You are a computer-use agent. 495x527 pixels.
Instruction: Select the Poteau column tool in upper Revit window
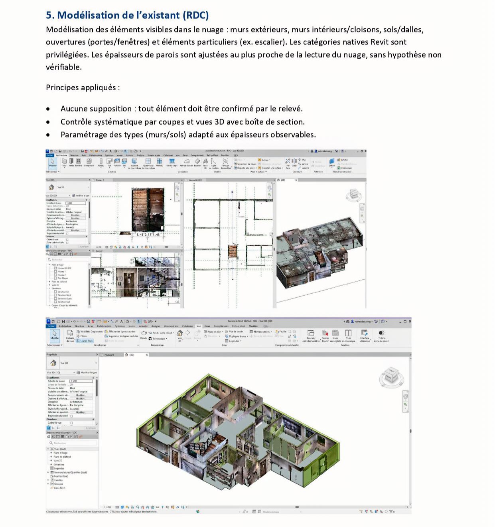click(x=101, y=162)
